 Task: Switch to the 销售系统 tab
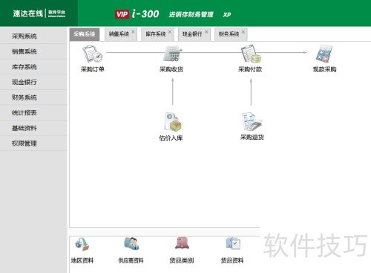coord(119,34)
